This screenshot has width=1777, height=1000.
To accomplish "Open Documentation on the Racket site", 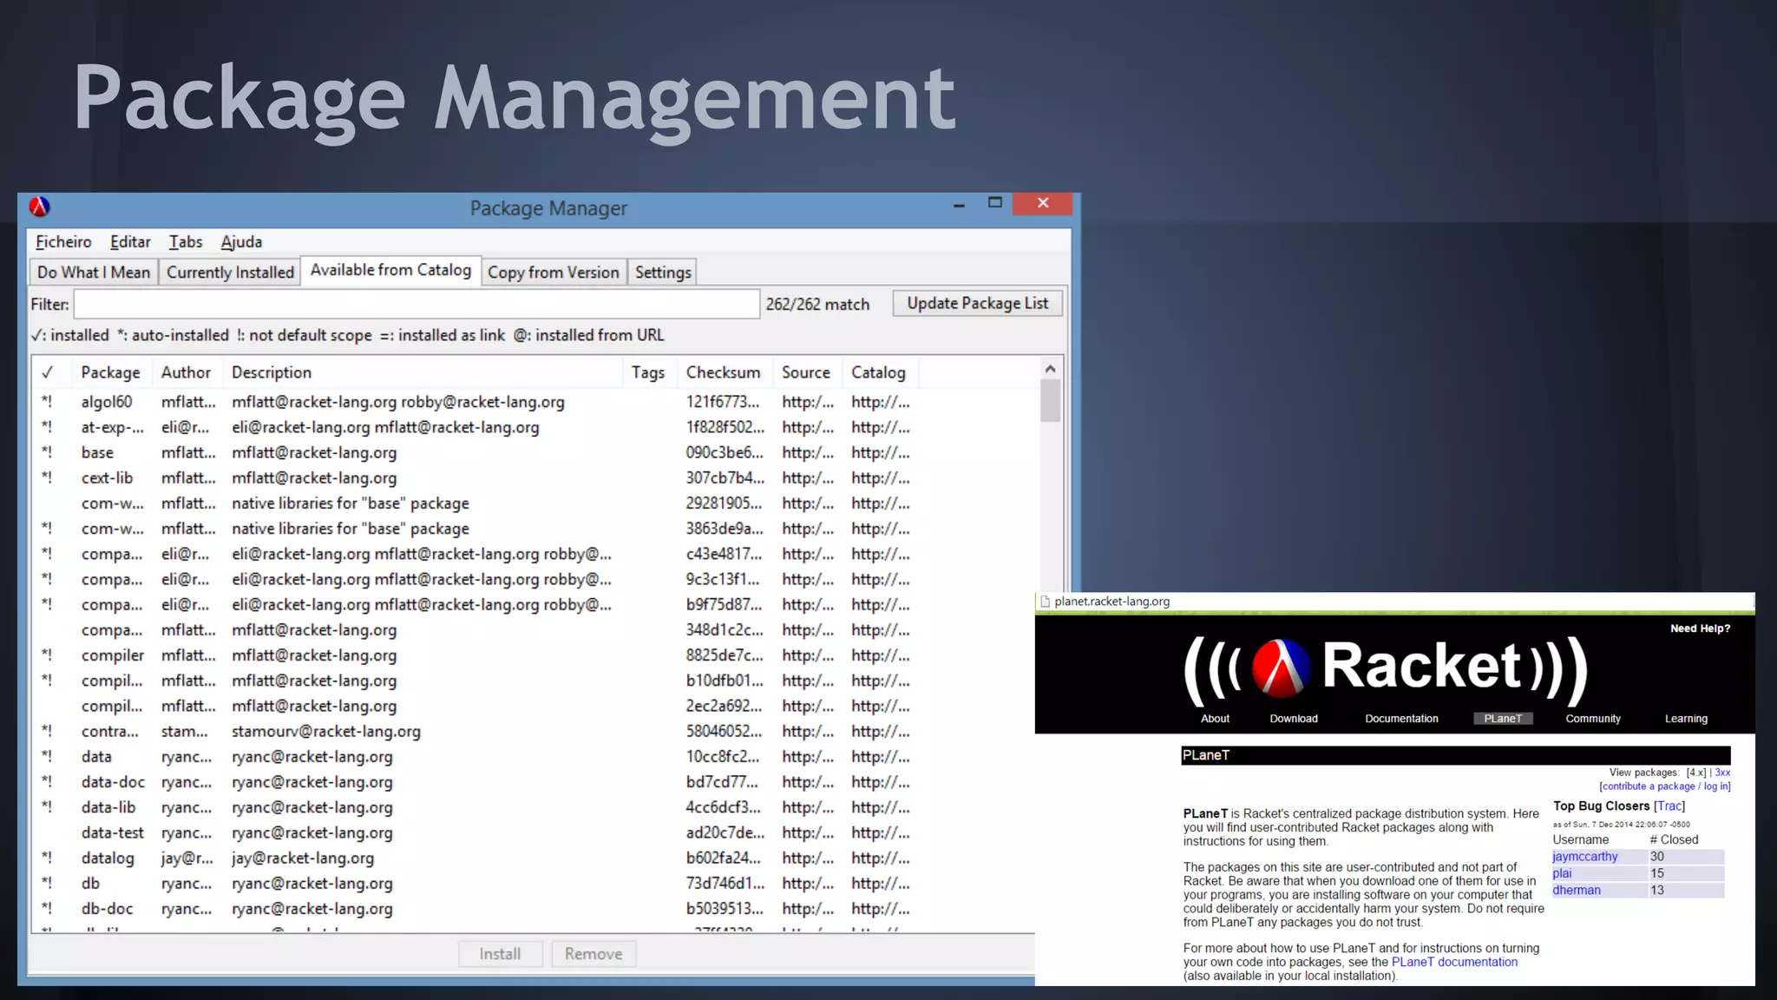I will 1401,719.
